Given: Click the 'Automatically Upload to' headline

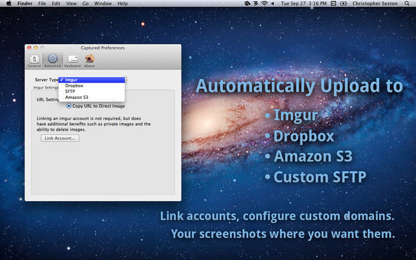Looking at the screenshot, I should coord(300,86).
